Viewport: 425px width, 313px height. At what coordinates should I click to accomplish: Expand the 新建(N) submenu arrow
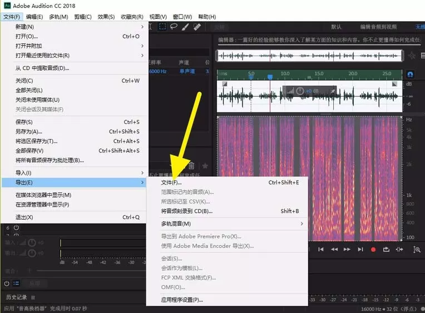pos(142,27)
